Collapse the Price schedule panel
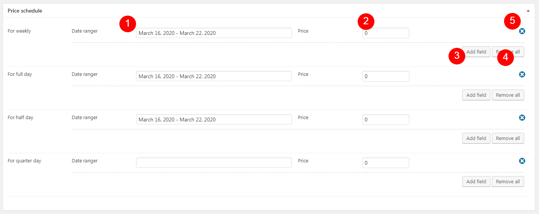 tap(528, 11)
